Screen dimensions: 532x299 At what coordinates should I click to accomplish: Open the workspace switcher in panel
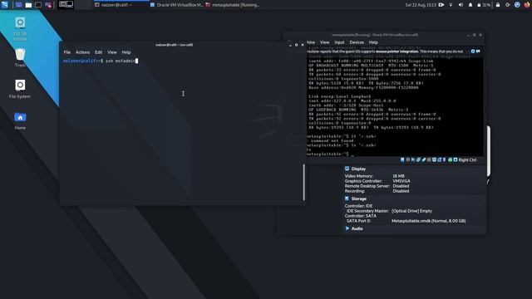click(x=66, y=4)
